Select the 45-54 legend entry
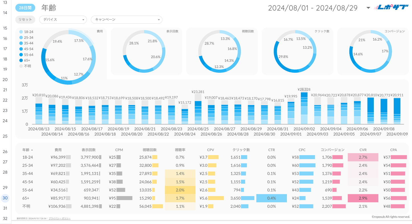 (26, 49)
